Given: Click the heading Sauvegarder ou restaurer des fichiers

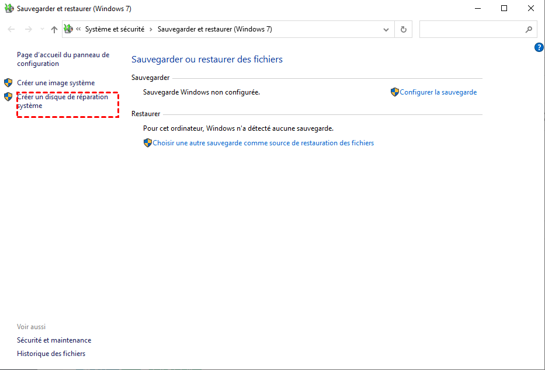Looking at the screenshot, I should click(x=207, y=60).
